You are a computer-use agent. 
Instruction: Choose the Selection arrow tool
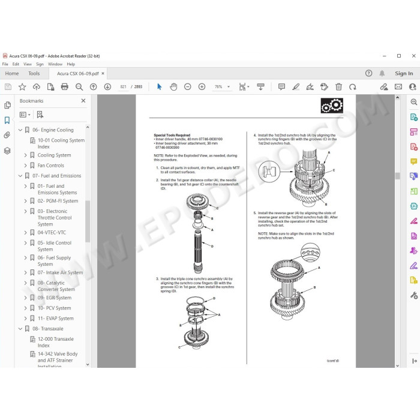click(x=160, y=87)
